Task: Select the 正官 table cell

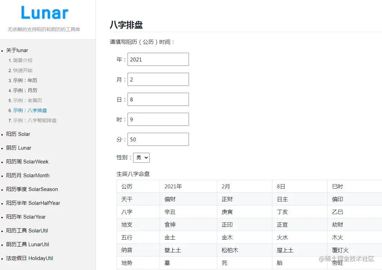Action: click(x=300, y=224)
